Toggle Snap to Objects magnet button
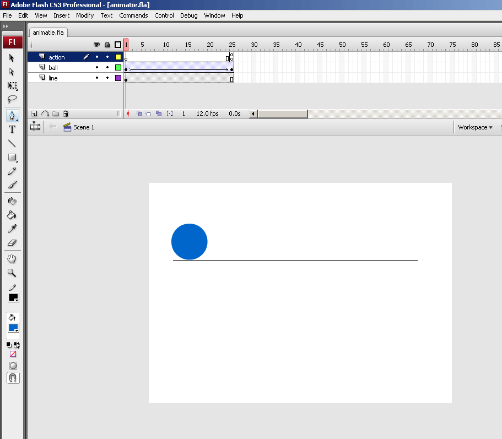This screenshot has width=502, height=439. tap(13, 378)
